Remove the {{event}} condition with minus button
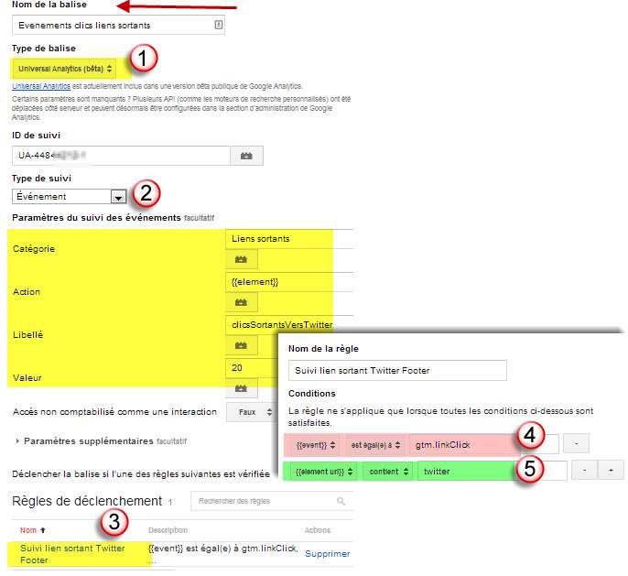Image resolution: width=628 pixels, height=576 pixels. [576, 443]
